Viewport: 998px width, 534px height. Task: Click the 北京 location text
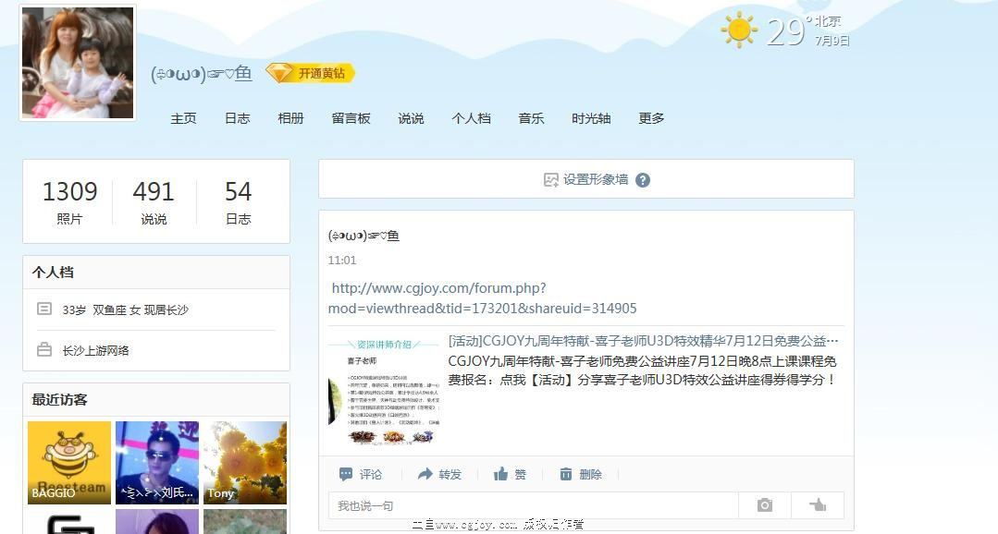828,21
